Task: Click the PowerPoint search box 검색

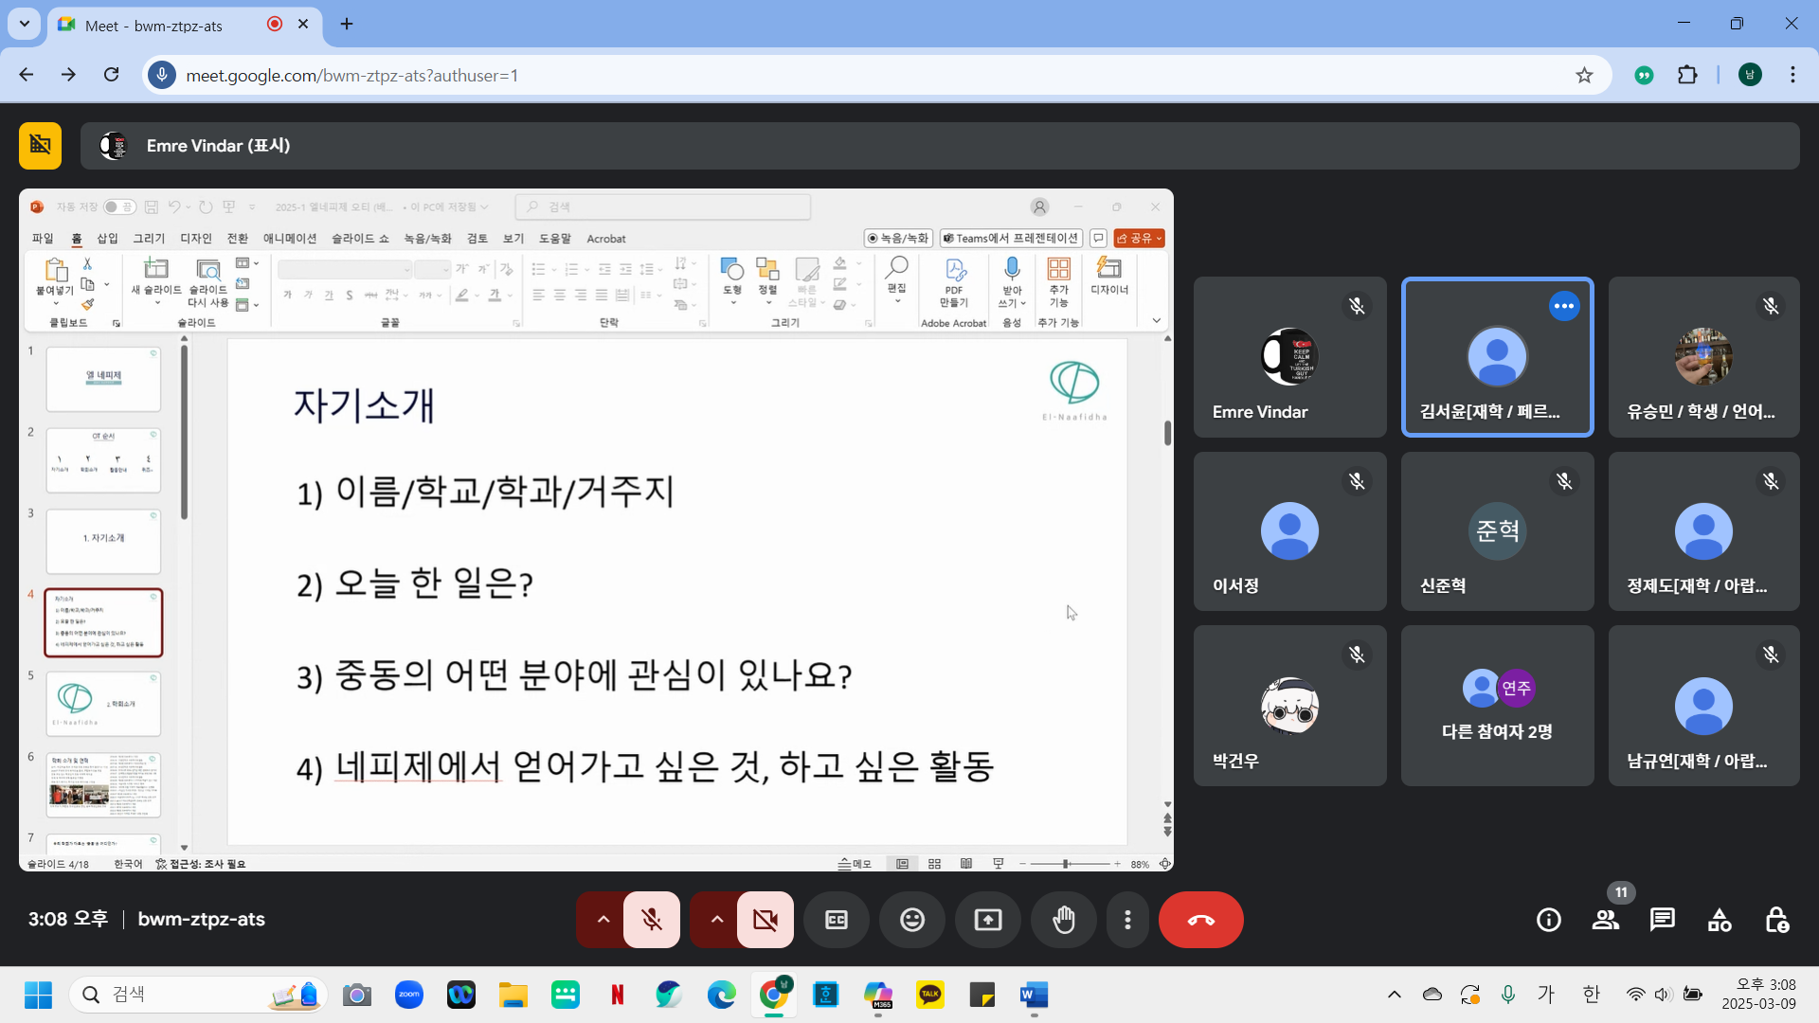Action: point(663,206)
